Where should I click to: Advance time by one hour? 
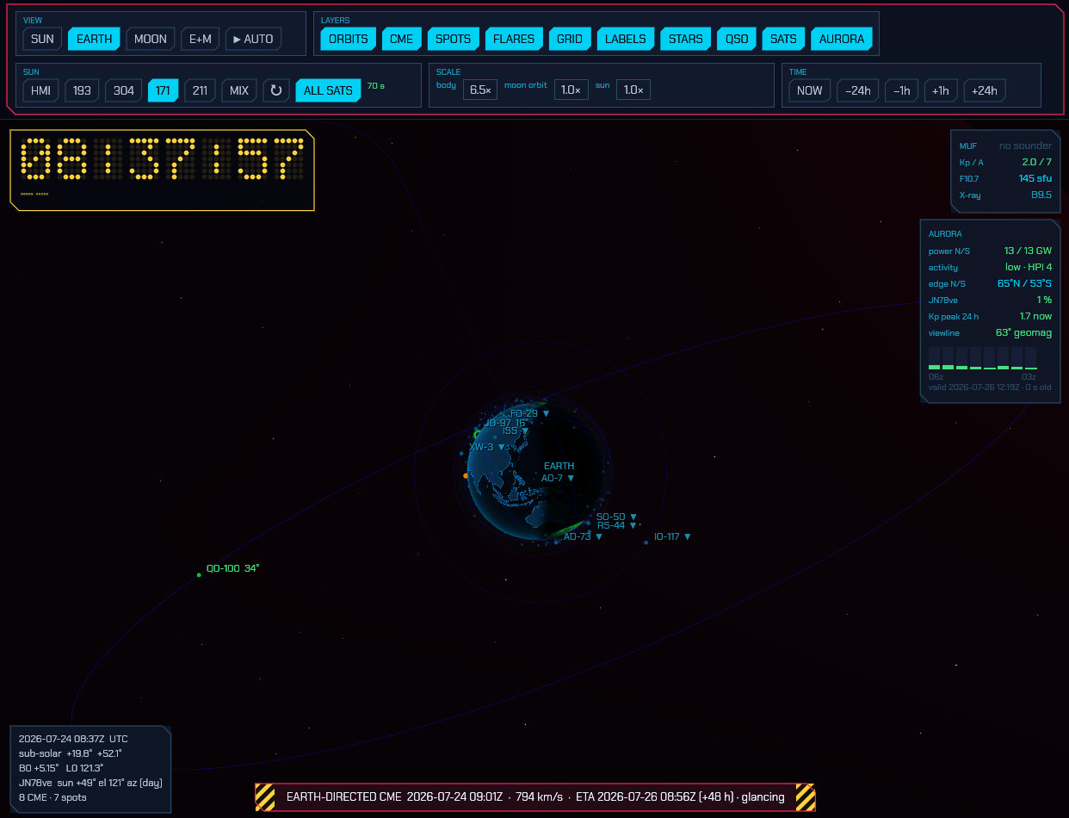click(942, 90)
